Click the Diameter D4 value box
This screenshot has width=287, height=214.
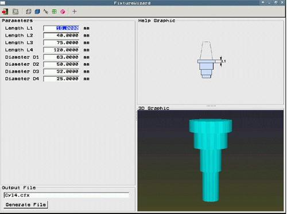pyautogui.click(x=61, y=79)
